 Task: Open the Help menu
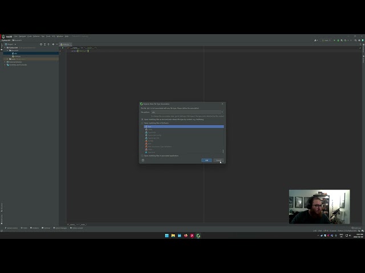click(x=67, y=36)
